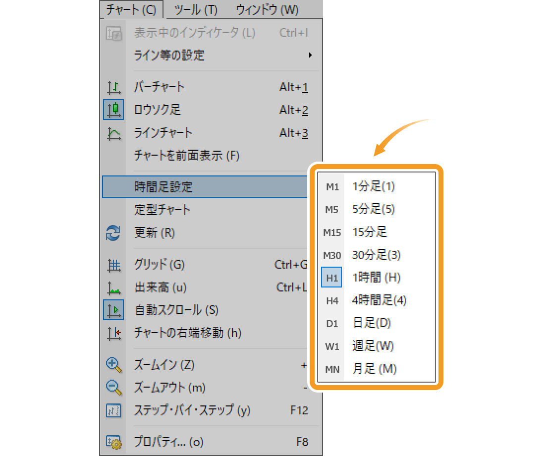Click the M1 timeframe icon
Image resolution: width=545 pixels, height=456 pixels.
coord(332,187)
